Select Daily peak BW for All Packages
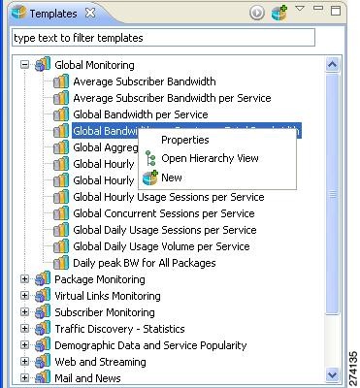The height and width of the screenshot is (388, 360). 145,263
